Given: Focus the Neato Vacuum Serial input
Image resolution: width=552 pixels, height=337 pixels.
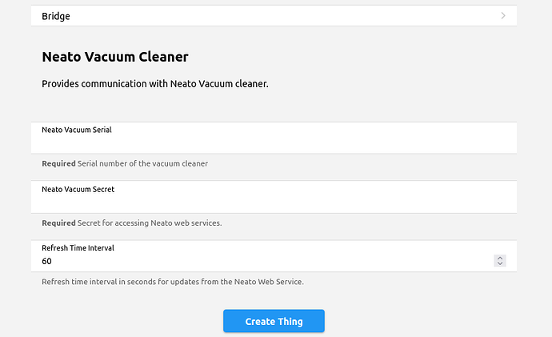Looking at the screenshot, I should tap(274, 142).
